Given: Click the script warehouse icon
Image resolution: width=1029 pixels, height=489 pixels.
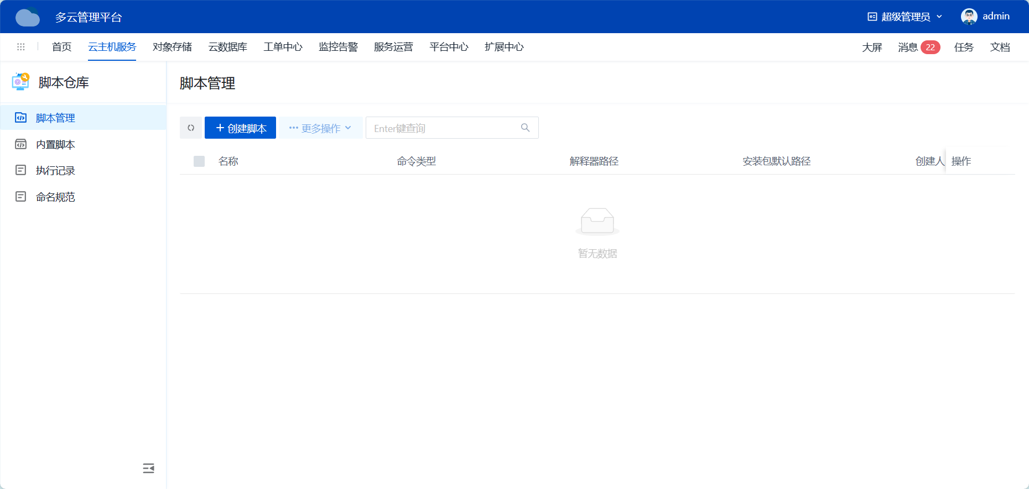Looking at the screenshot, I should (20, 82).
